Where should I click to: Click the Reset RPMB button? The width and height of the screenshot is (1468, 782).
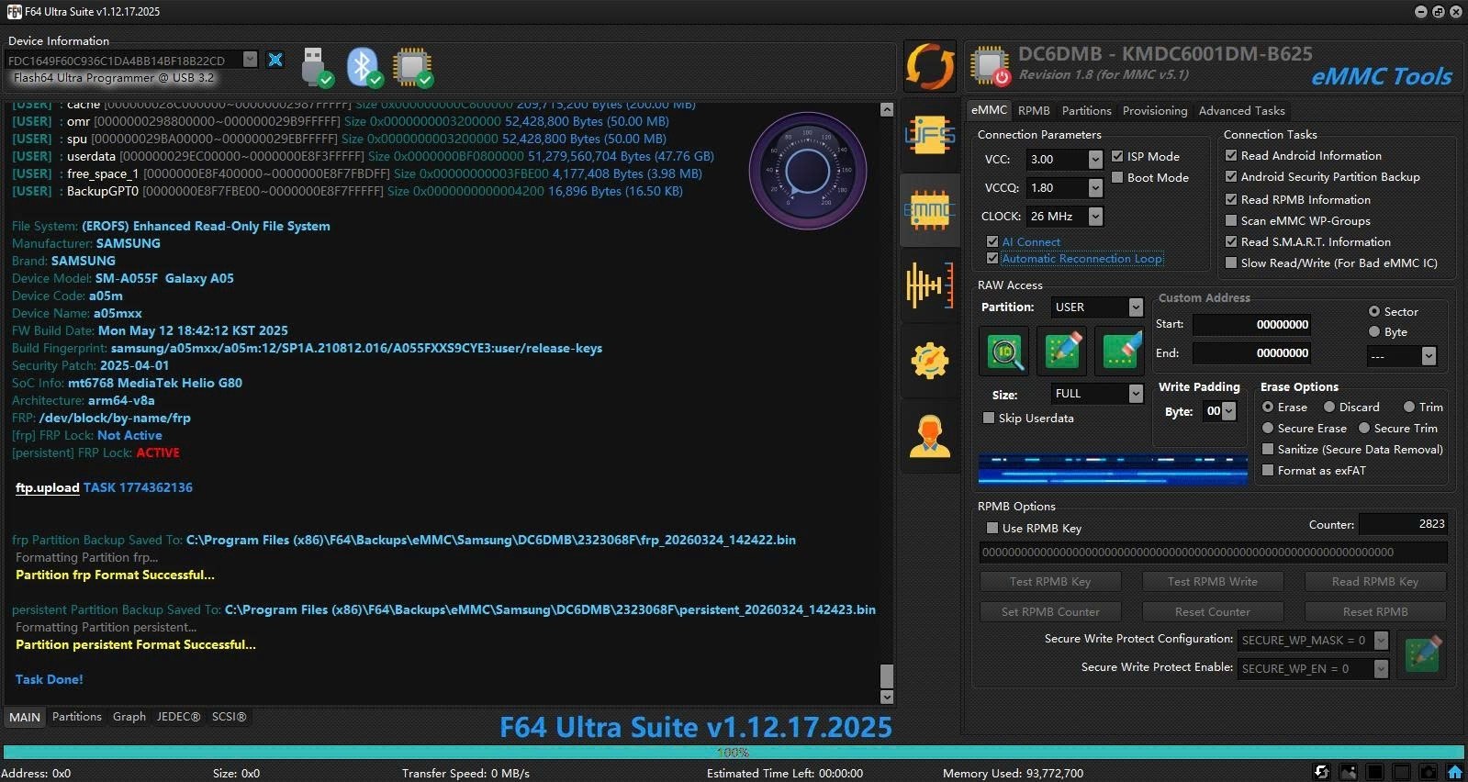1375,612
